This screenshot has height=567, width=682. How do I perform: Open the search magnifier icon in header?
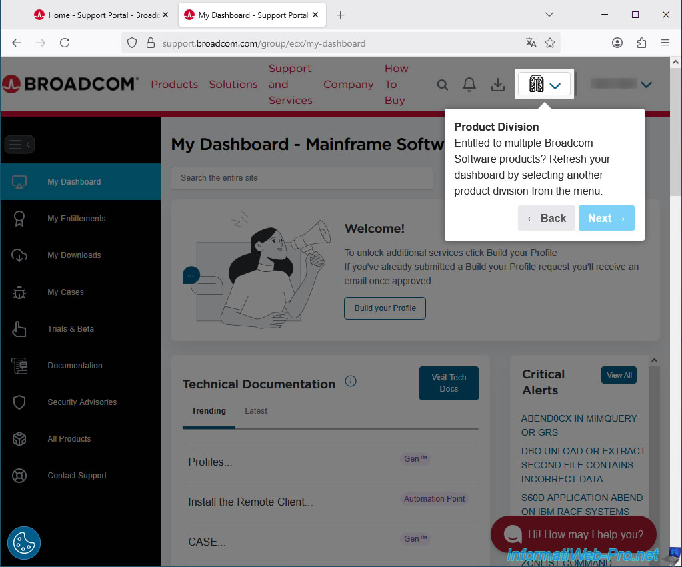click(442, 85)
